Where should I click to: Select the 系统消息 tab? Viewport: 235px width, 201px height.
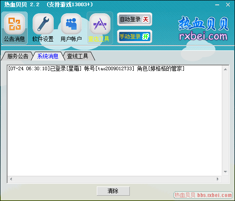tap(48, 56)
